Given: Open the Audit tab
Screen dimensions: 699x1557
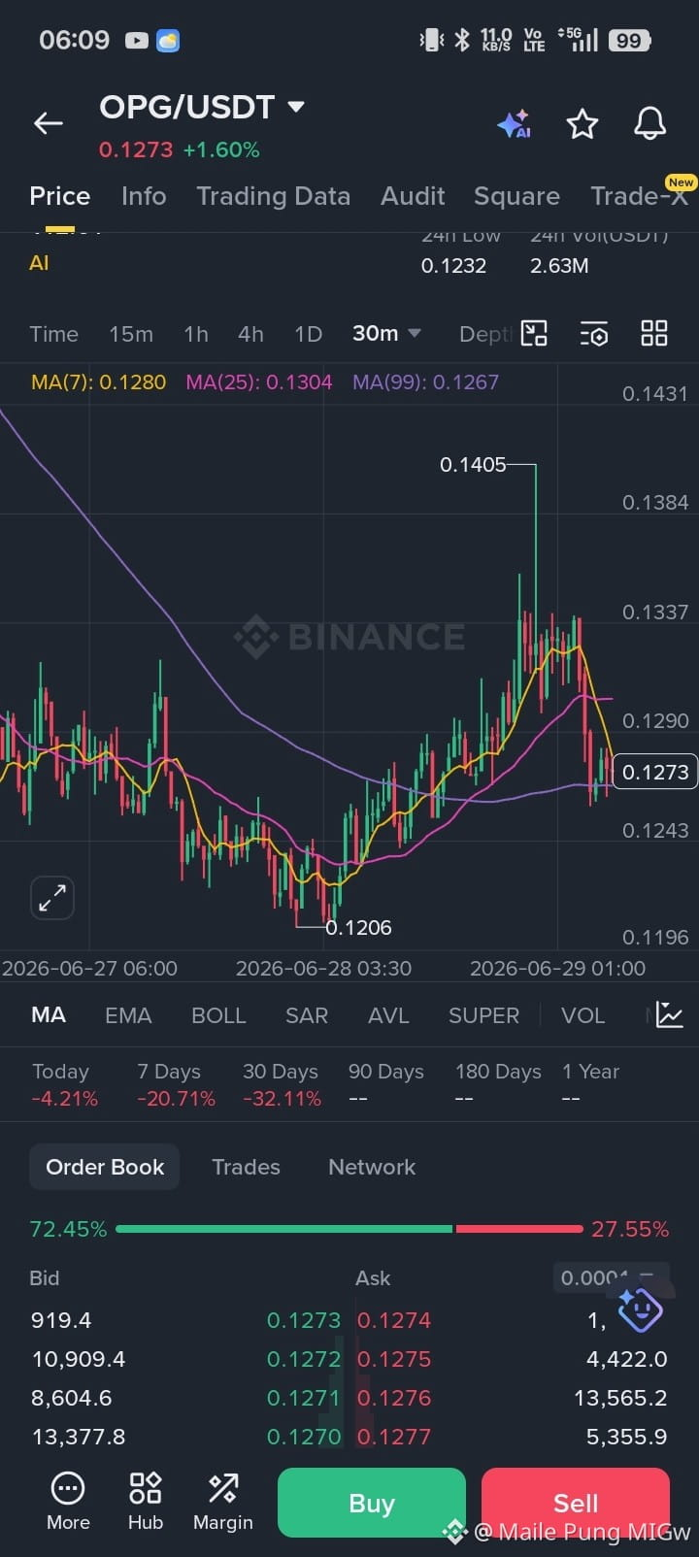Looking at the screenshot, I should pos(413,196).
